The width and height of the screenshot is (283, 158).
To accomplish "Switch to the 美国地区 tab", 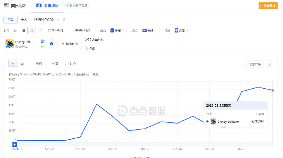I will coord(16,6).
